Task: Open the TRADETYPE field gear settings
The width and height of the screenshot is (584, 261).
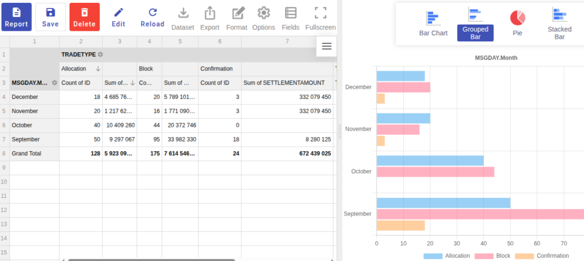Action: coord(100,55)
